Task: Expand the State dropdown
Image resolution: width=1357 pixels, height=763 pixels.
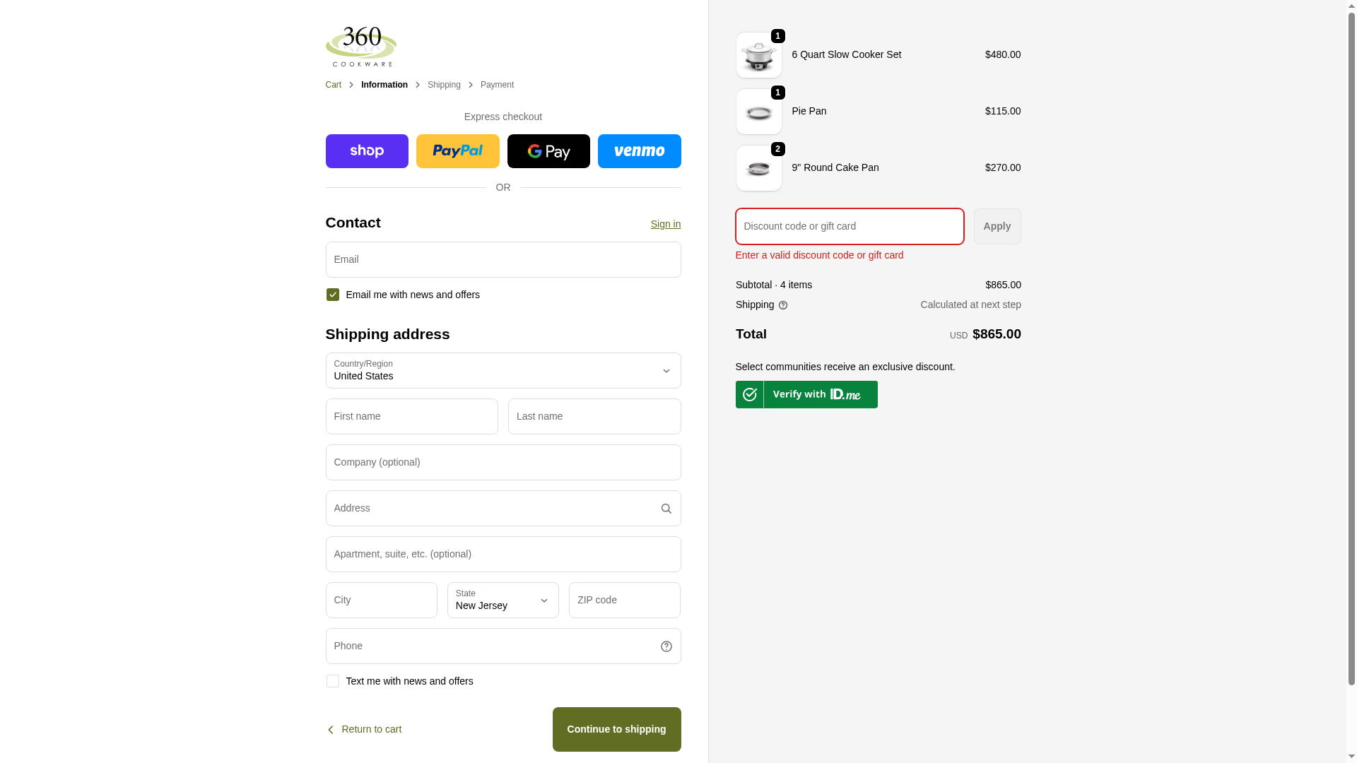Action: click(x=503, y=601)
